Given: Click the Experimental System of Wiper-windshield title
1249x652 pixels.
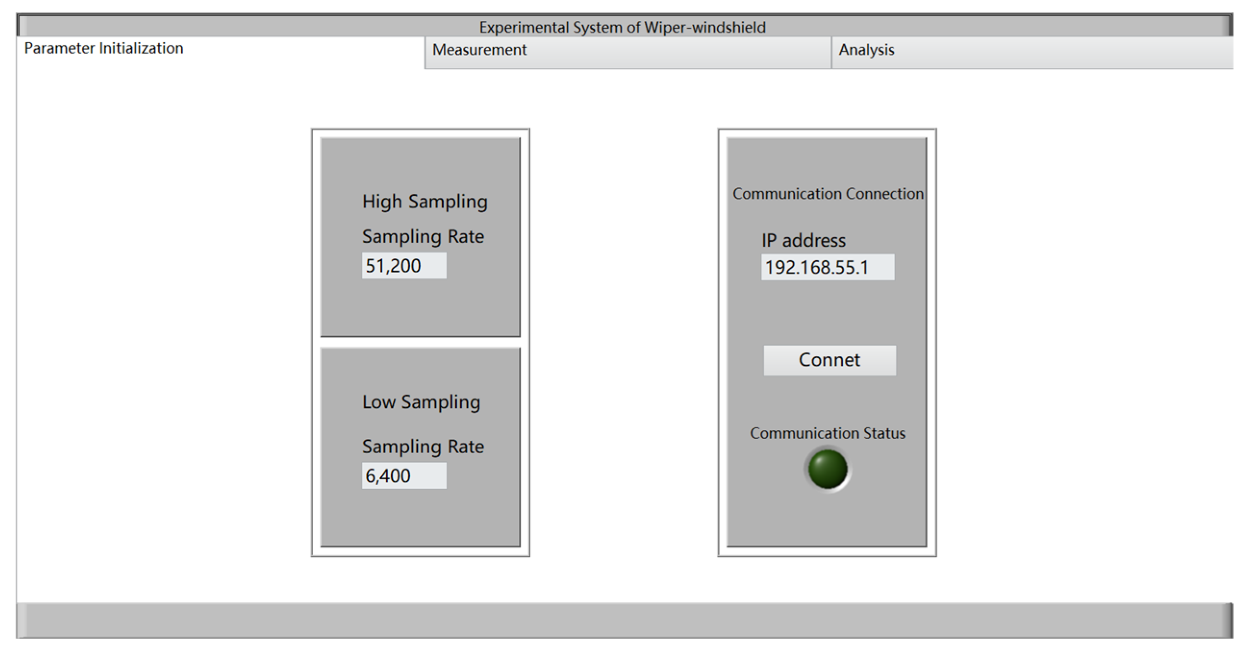Looking at the screenshot, I should 622,27.
